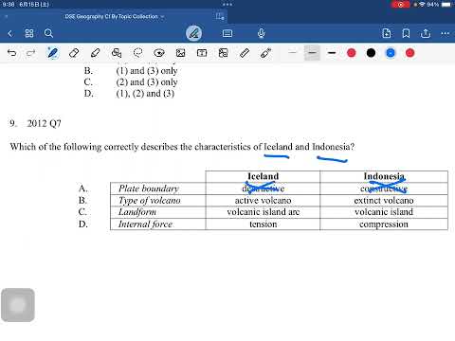Screen dimensions: 455x341
Task: Select the Text box tool
Action: coord(202,53)
